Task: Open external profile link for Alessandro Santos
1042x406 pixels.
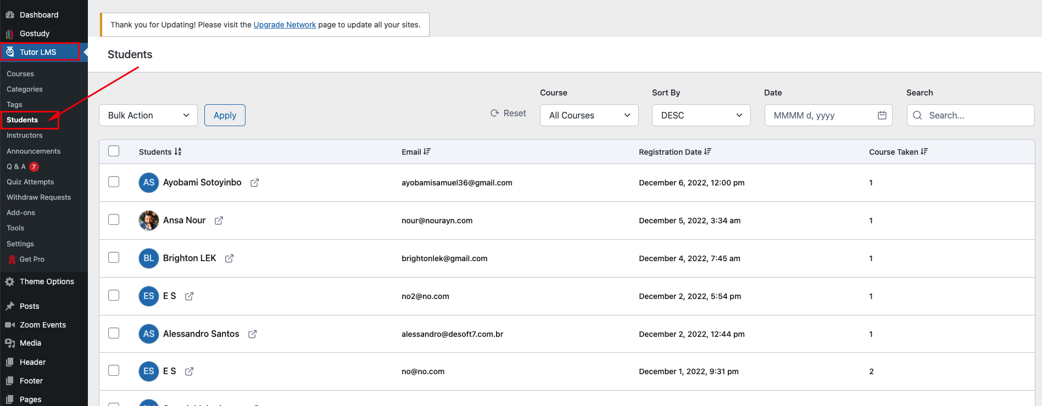Action: (x=253, y=334)
